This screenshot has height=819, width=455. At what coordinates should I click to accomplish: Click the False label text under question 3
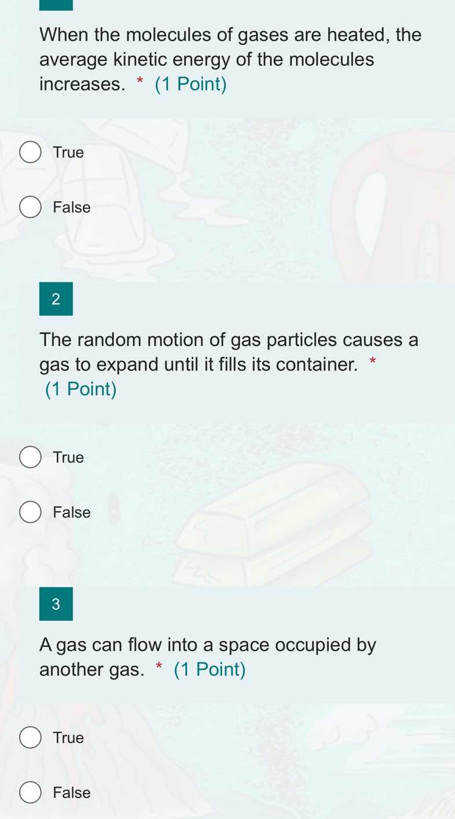tap(72, 792)
